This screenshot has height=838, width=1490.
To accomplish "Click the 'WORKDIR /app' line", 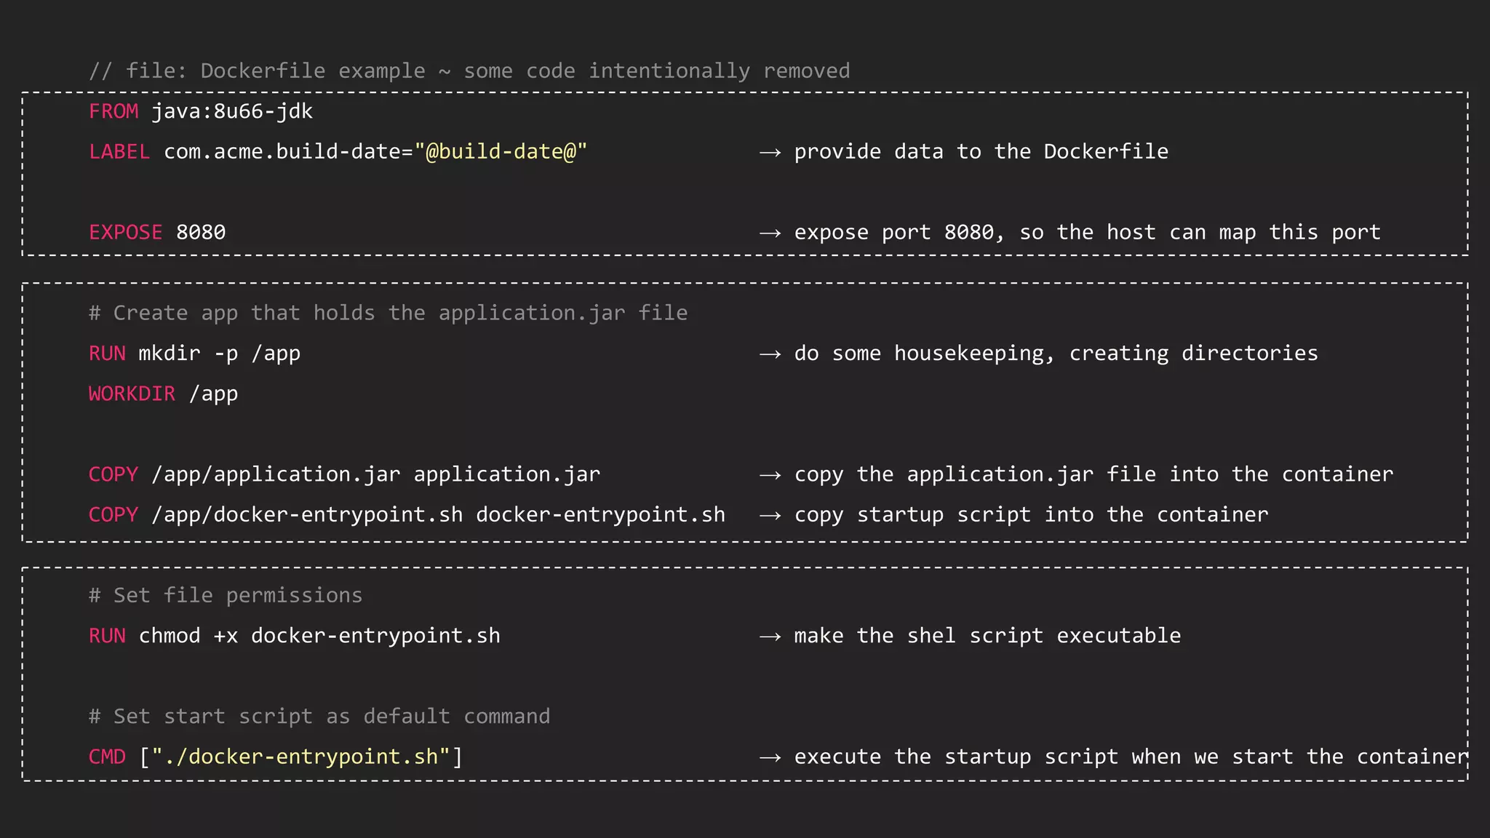I will (163, 394).
